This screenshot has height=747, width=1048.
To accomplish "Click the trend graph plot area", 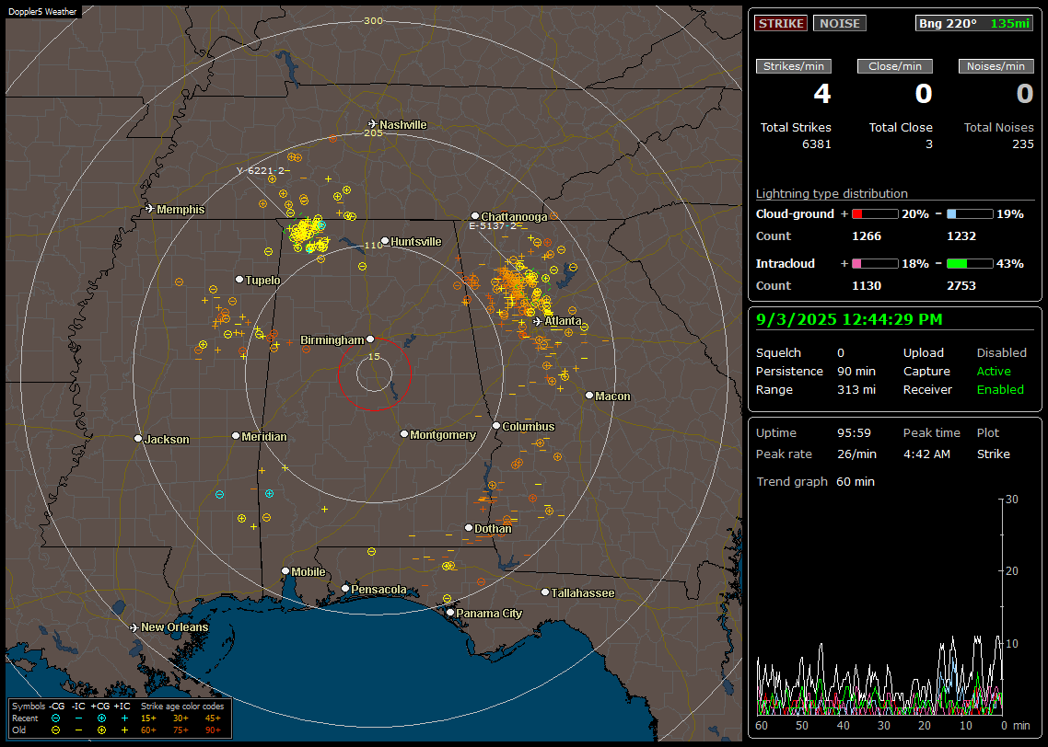I will tap(879, 607).
